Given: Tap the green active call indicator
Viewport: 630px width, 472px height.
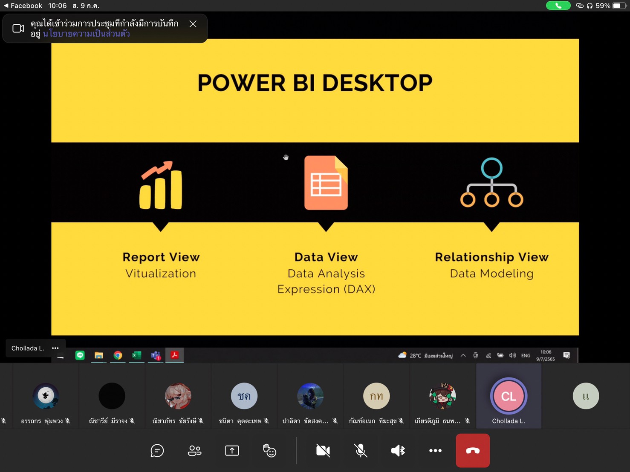Looking at the screenshot, I should coord(558,6).
